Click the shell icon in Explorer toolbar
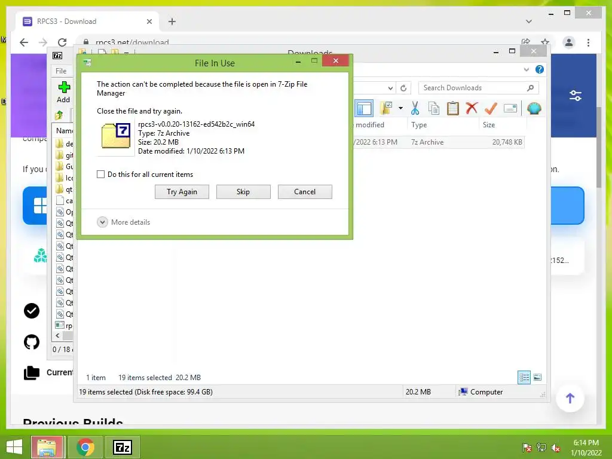Viewport: 612px width, 459px height. tap(534, 108)
